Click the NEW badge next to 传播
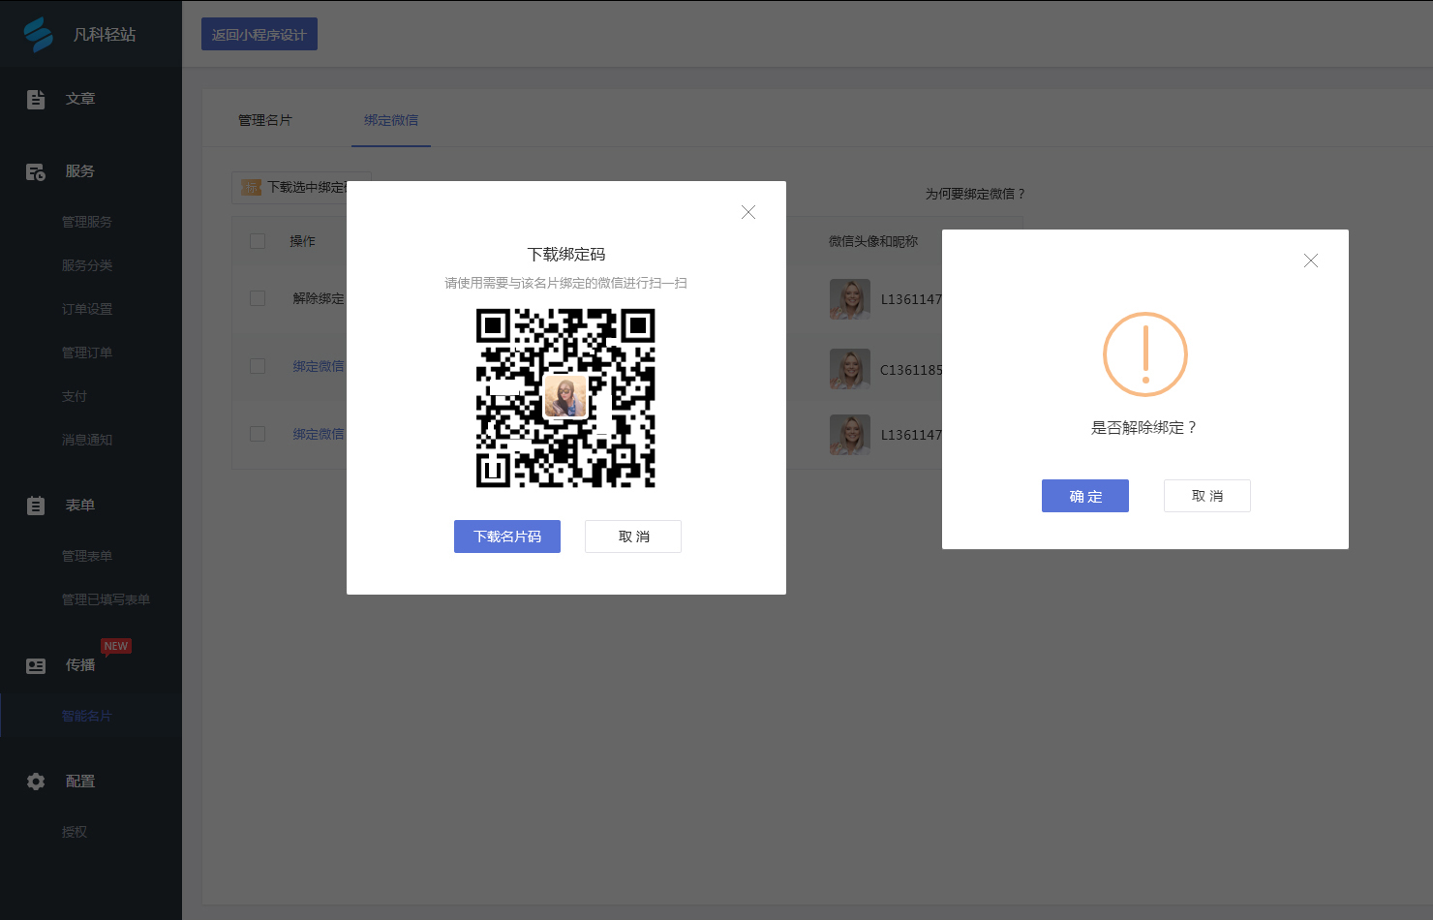This screenshot has width=1433, height=920. click(x=116, y=646)
